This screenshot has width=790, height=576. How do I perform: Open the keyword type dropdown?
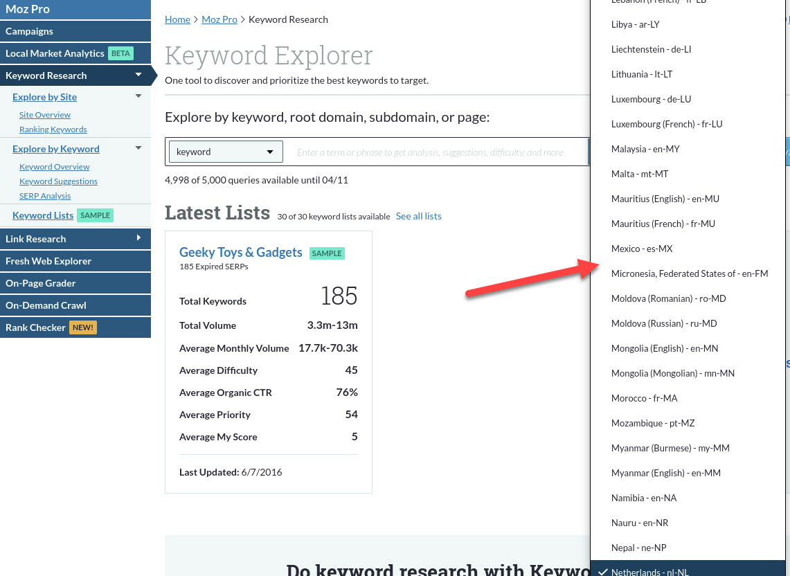226,152
